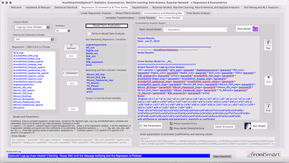
Task: Uncheck Show Model Details/Verbose
Action: pos(171,128)
